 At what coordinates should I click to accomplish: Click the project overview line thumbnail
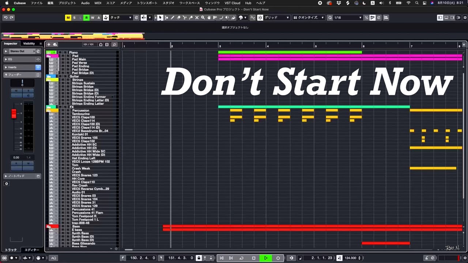click(73, 36)
